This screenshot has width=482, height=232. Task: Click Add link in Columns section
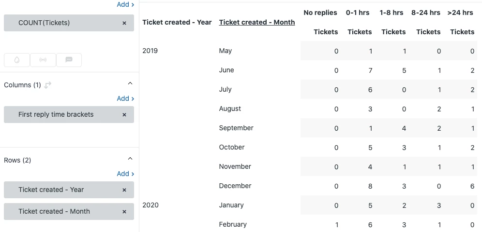point(125,98)
